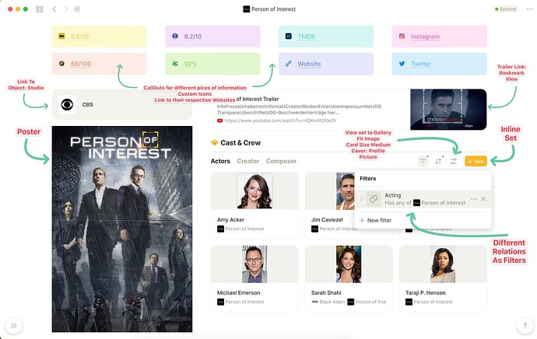Click the Cast & Crew emoji icon

214,142
